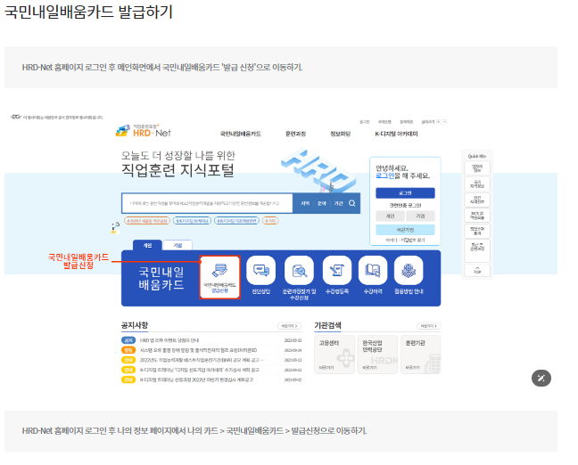Open notice 'HRD 앱 리뷰 이벤트 당첨자 안내'
The image size is (578, 465).
tap(169, 340)
